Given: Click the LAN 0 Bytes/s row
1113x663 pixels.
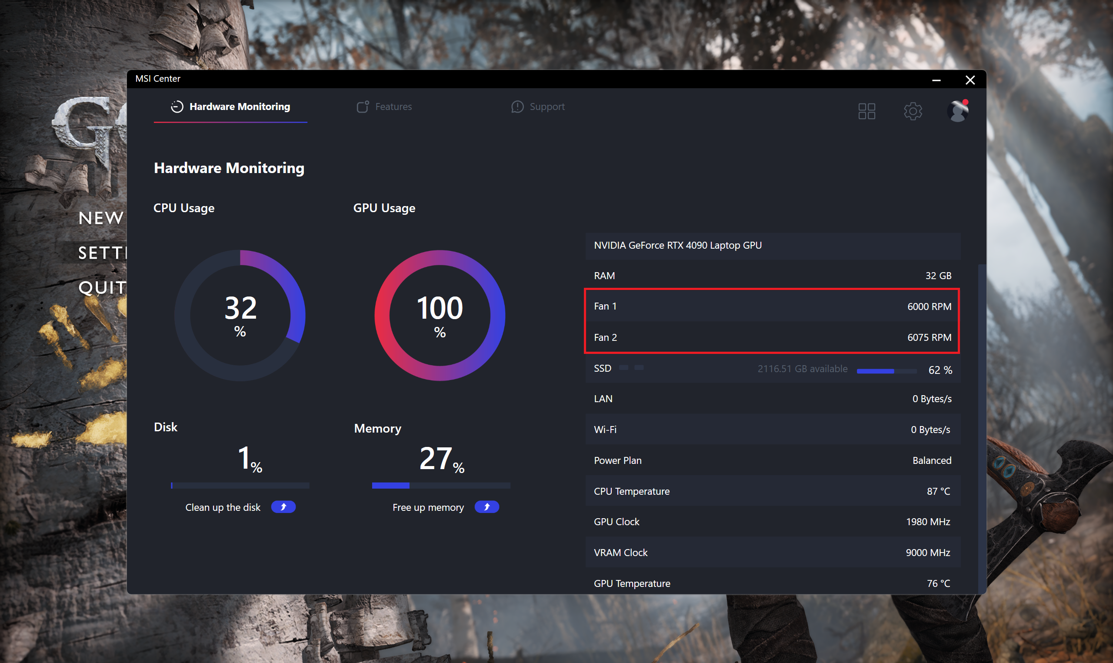Looking at the screenshot, I should pyautogui.click(x=773, y=399).
